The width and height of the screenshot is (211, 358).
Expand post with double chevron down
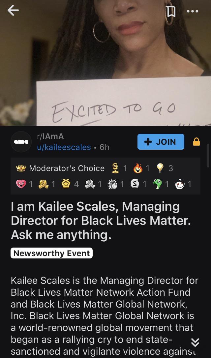point(195,342)
